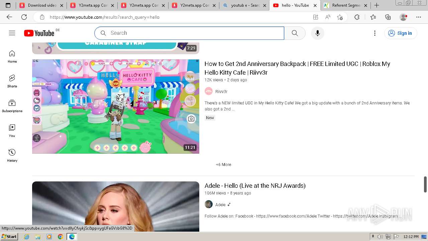Activate Read aloud in the address bar

328,17
